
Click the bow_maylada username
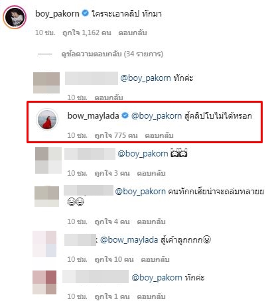(x=93, y=115)
